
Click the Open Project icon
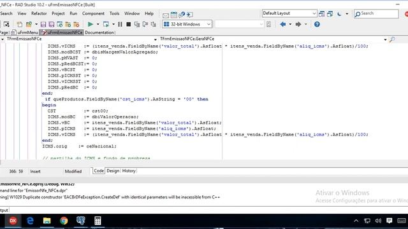coord(60,24)
